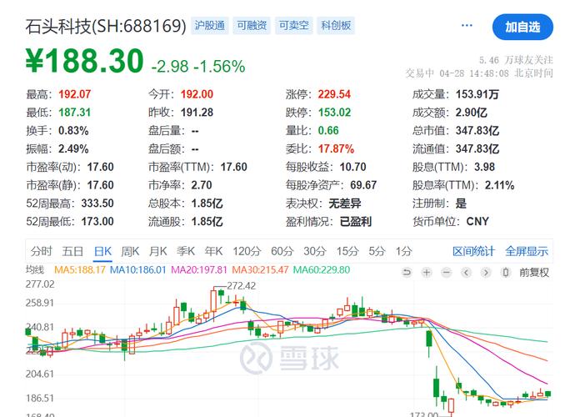The height and width of the screenshot is (417, 565).
Task: Select the 月K chart tab
Action: coord(158,251)
